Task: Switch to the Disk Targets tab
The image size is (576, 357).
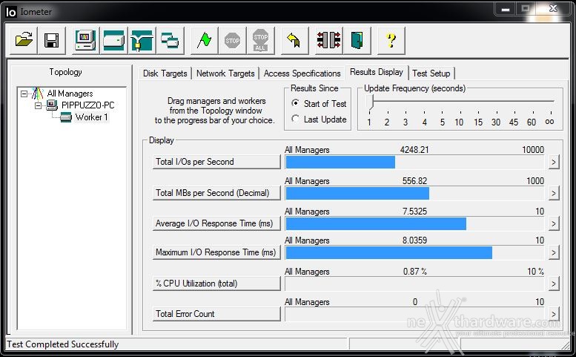Action: 165,73
